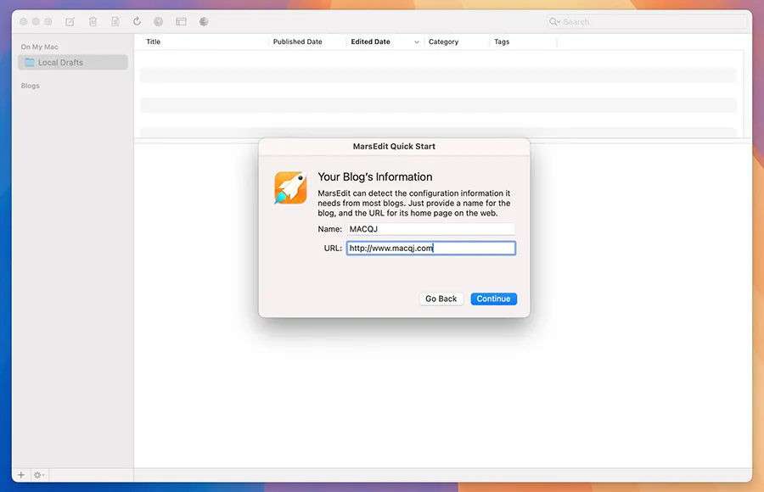The width and height of the screenshot is (764, 492).
Task: Click the sort chevron beside Edited Date
Action: pos(417,42)
